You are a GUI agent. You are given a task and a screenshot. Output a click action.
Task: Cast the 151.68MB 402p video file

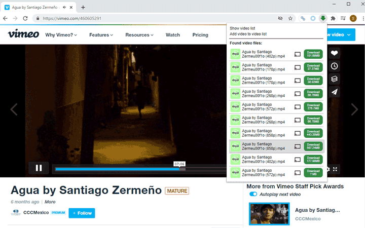pos(298,54)
